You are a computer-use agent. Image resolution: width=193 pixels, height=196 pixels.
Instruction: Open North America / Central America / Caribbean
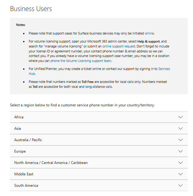click(x=51, y=163)
